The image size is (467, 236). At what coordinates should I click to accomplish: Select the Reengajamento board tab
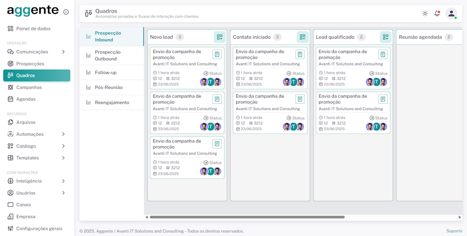tap(112, 102)
